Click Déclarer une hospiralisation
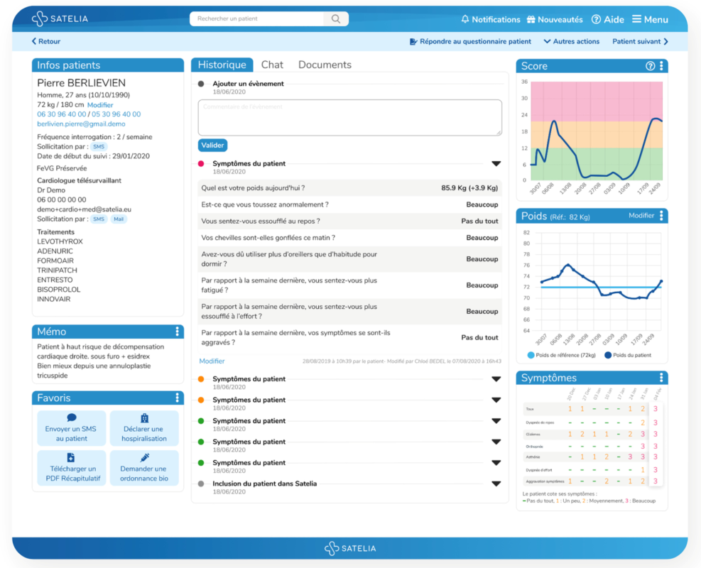This screenshot has height=568, width=701. (144, 428)
